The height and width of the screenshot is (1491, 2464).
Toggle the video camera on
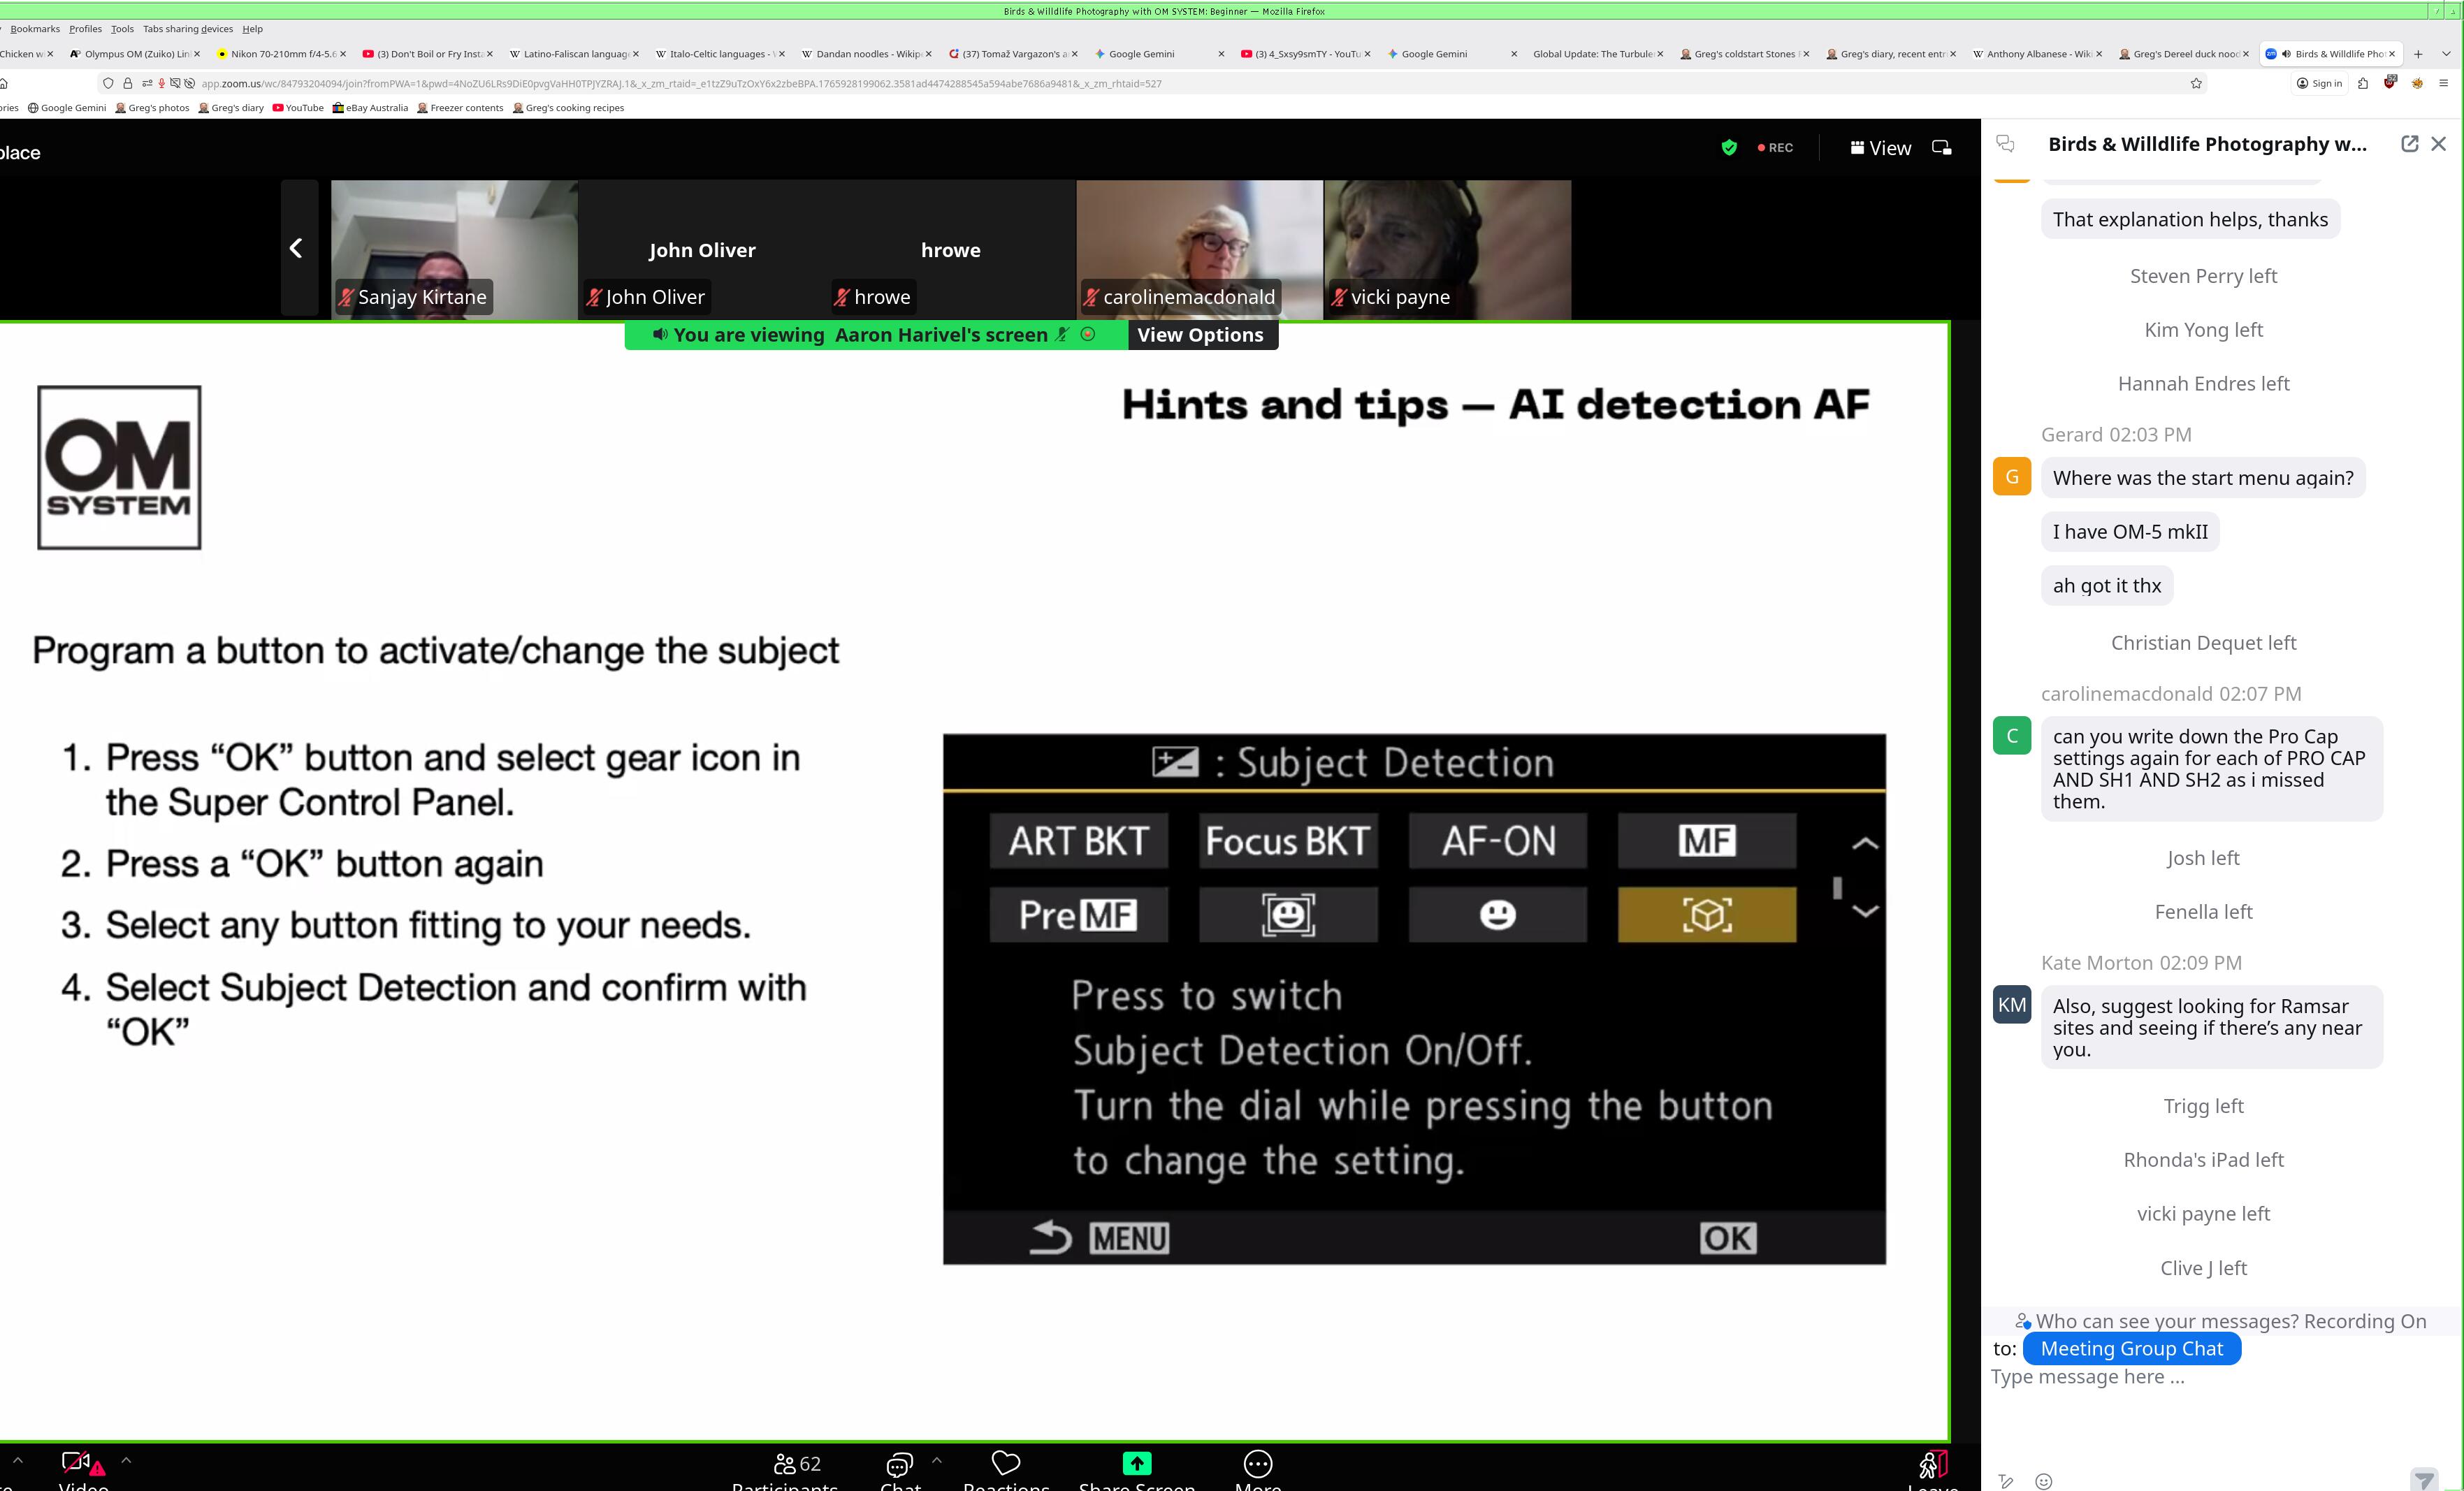coord(76,1463)
